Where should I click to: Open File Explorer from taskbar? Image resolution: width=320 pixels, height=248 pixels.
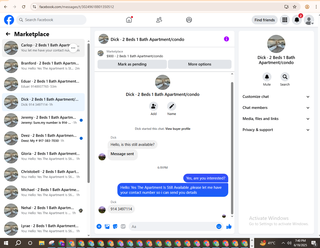tap(42, 243)
